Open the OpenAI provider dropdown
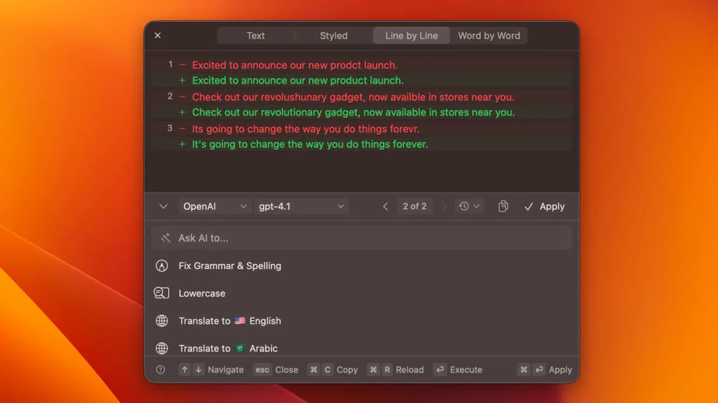The width and height of the screenshot is (718, 403). pos(215,206)
